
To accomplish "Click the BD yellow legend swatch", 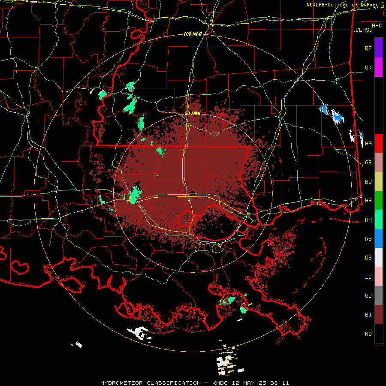I will point(379,182).
